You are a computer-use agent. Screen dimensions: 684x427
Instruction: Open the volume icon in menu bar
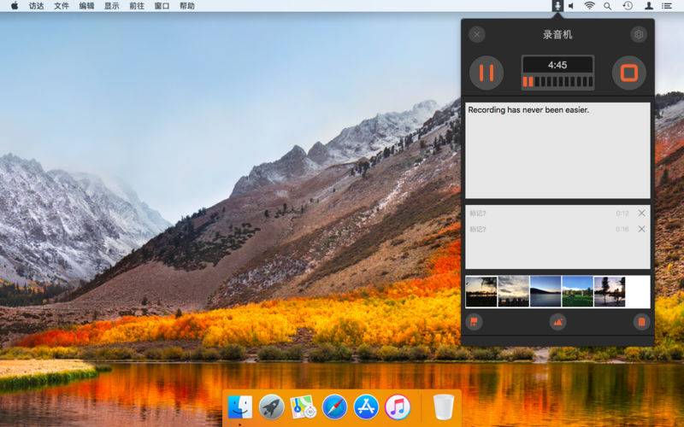[571, 6]
